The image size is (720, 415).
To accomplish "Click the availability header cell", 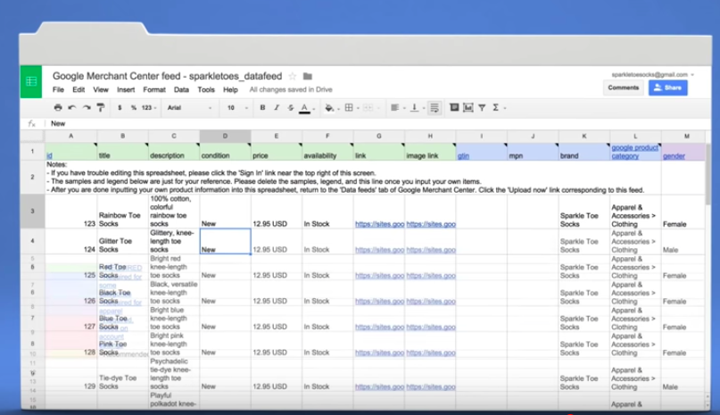I will click(327, 151).
